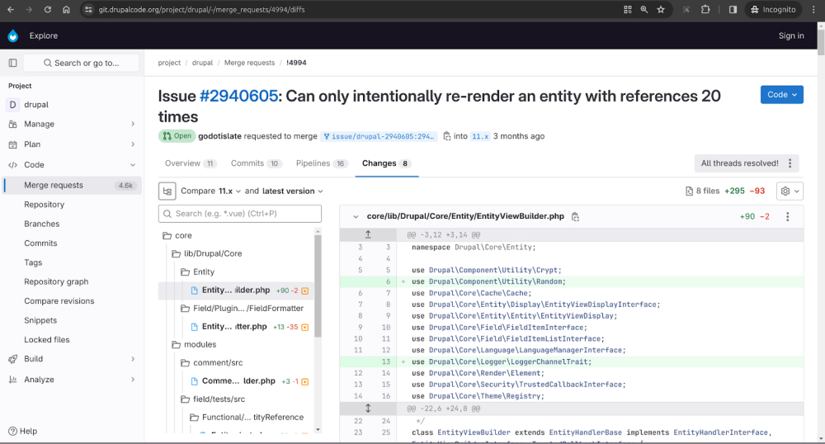Open the threads options three-dot menu

pos(790,163)
